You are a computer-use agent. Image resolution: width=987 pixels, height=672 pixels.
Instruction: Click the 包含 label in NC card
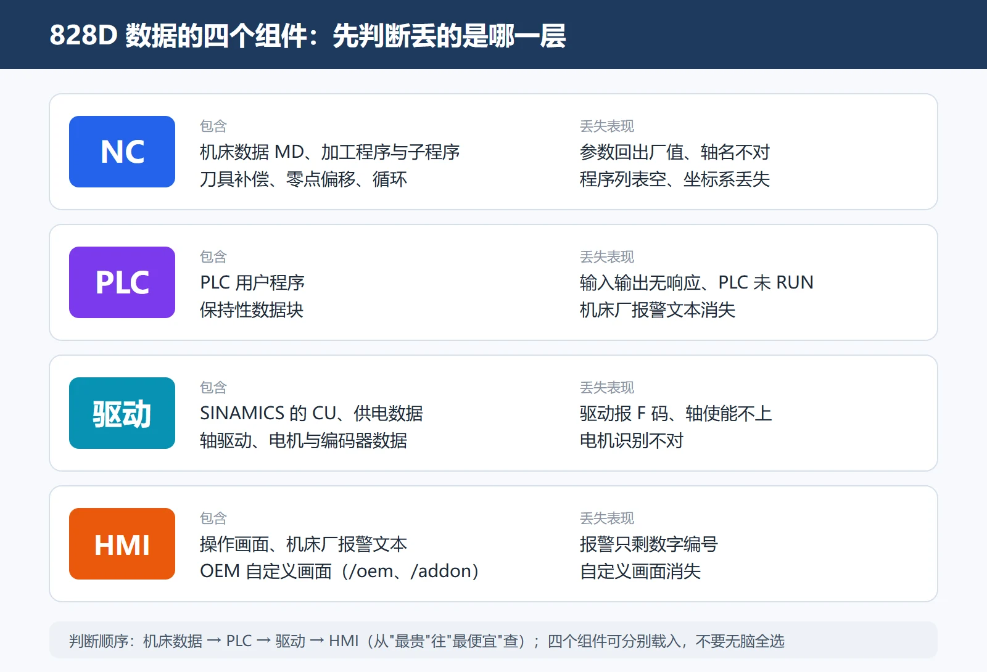(213, 126)
